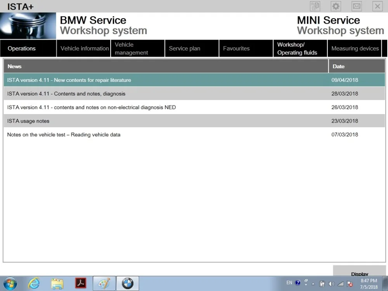Click Show desktop strip in the taskbar

[385, 284]
